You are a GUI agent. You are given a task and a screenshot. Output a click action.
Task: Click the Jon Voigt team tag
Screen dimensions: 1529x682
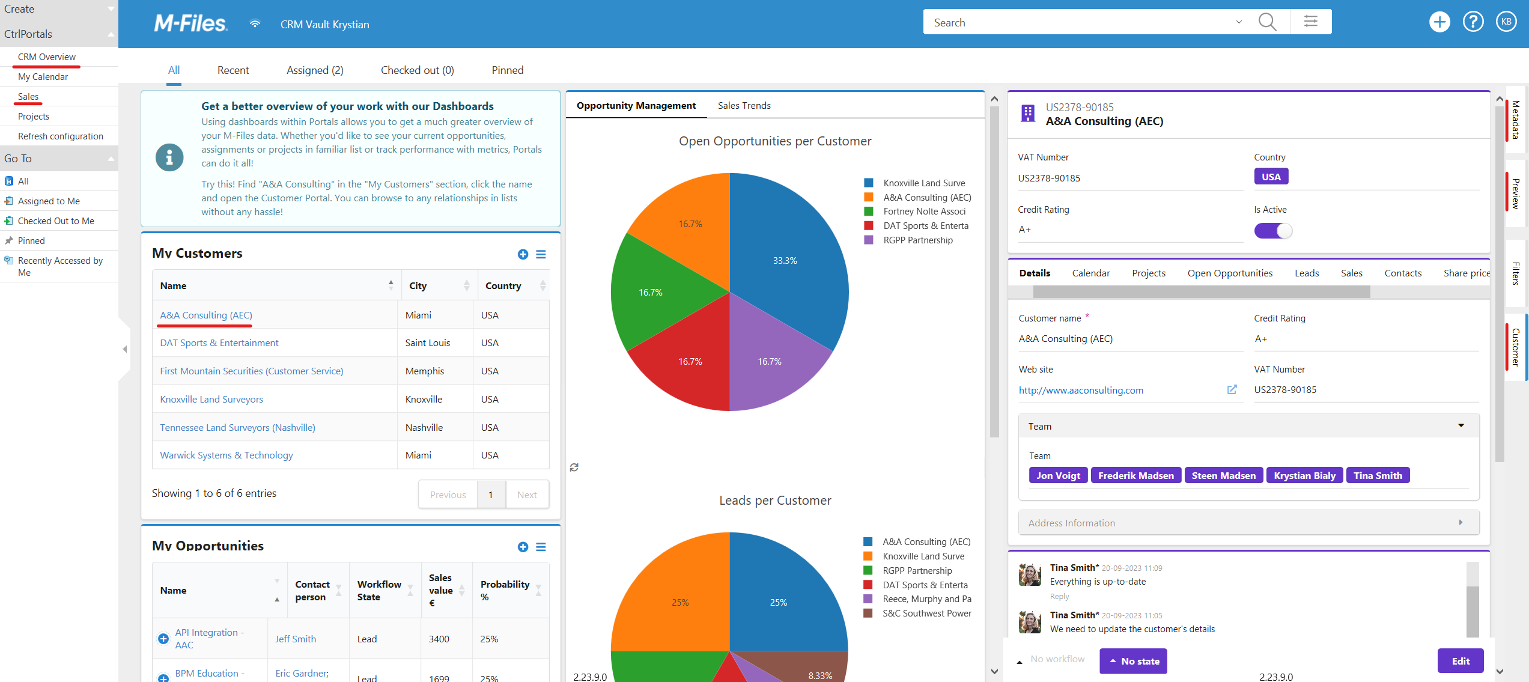click(x=1058, y=475)
